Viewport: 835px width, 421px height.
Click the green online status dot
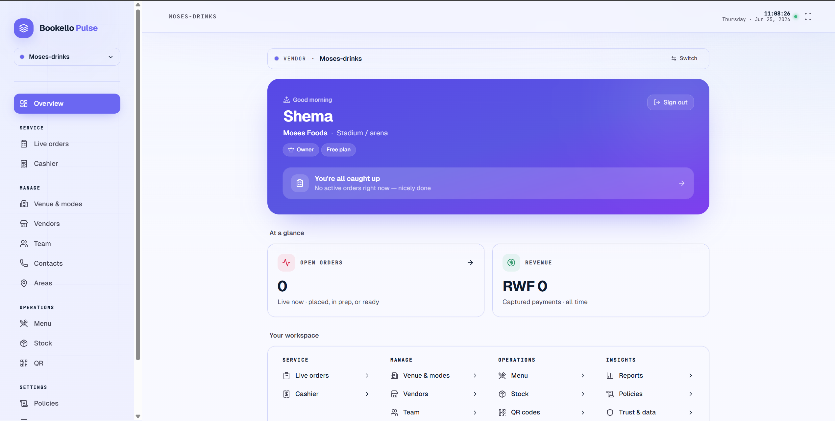(x=796, y=16)
